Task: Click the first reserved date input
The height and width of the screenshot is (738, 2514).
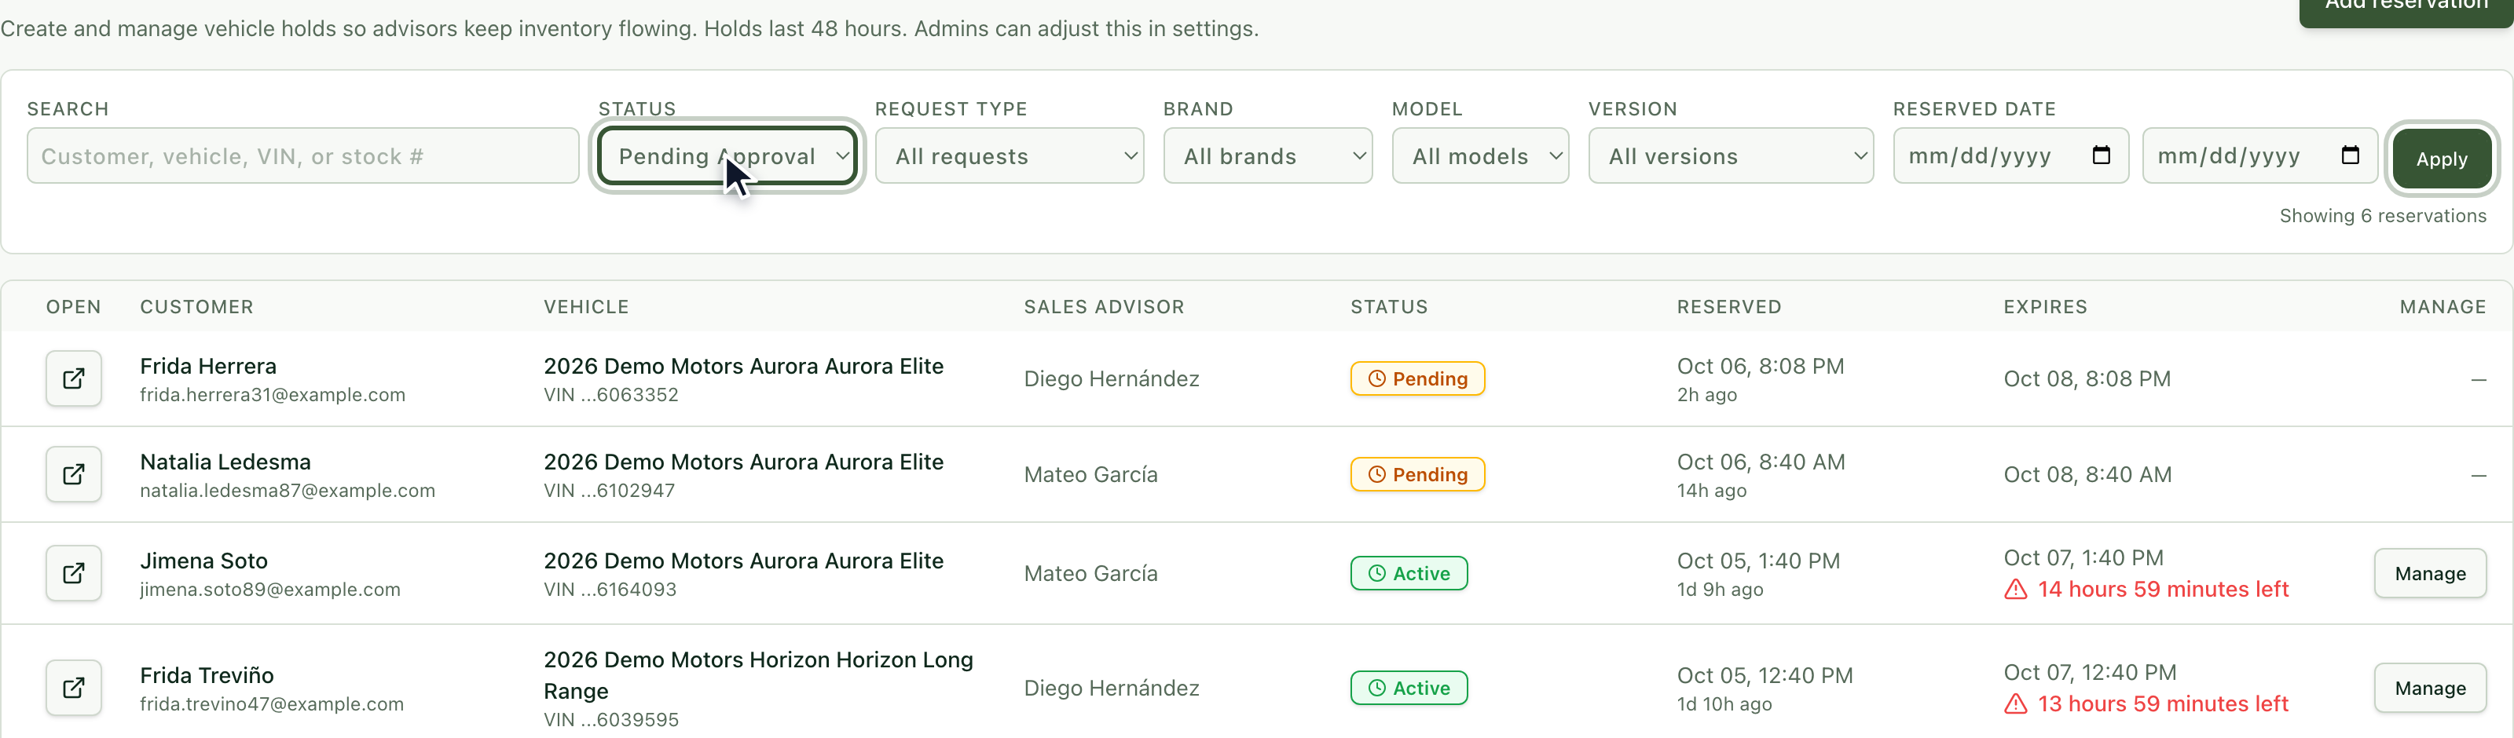Action: click(2010, 156)
